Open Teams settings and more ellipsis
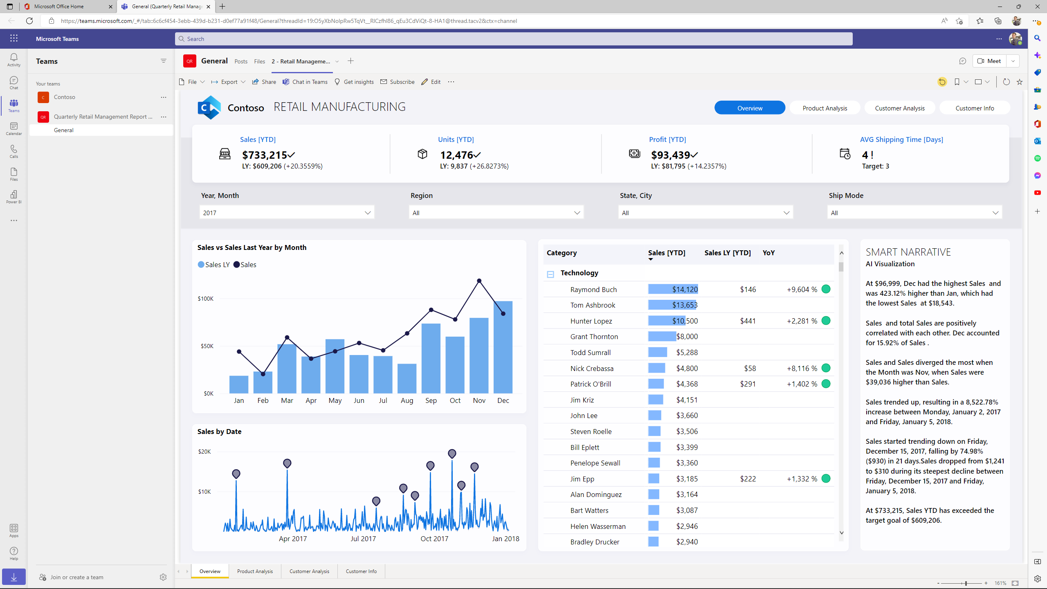The image size is (1047, 589). [999, 39]
